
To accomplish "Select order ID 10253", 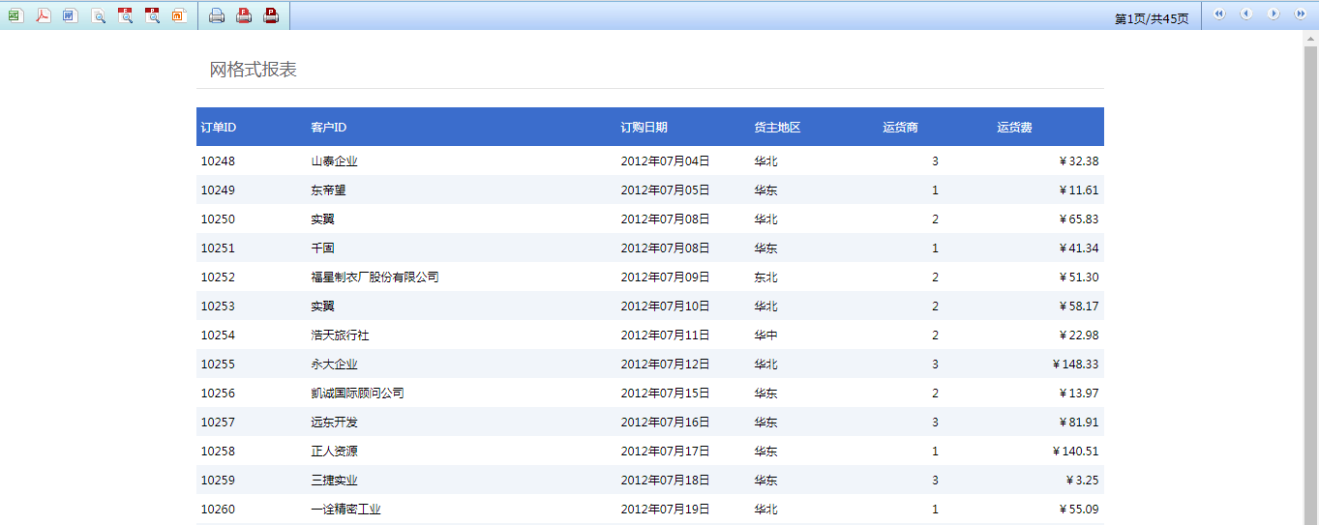I will [218, 306].
